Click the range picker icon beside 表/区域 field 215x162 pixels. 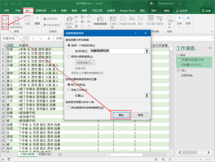click(x=147, y=51)
